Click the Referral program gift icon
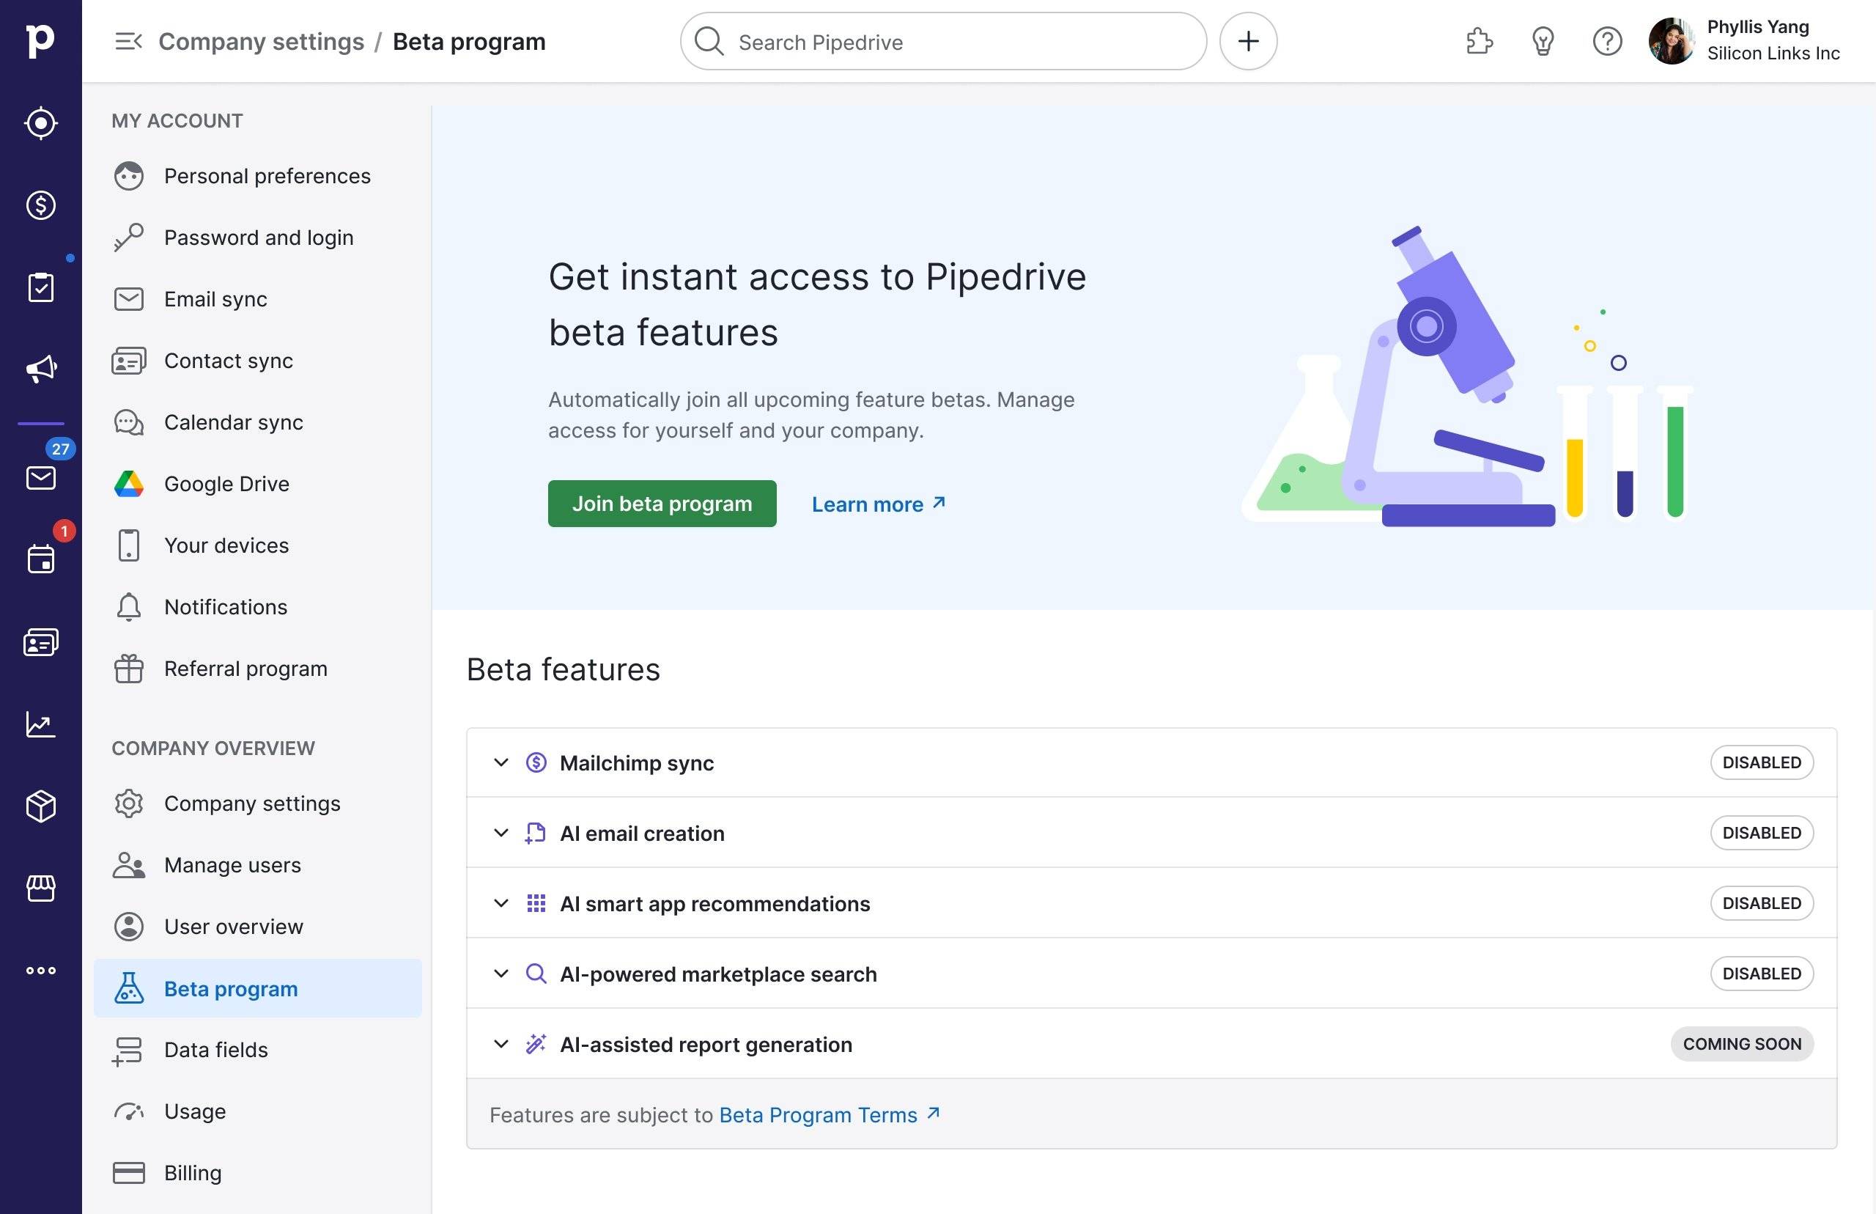The image size is (1876, 1214). coord(128,669)
